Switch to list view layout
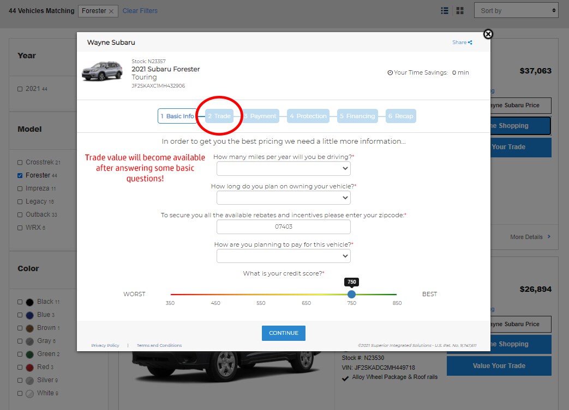The width and height of the screenshot is (569, 410). (445, 11)
